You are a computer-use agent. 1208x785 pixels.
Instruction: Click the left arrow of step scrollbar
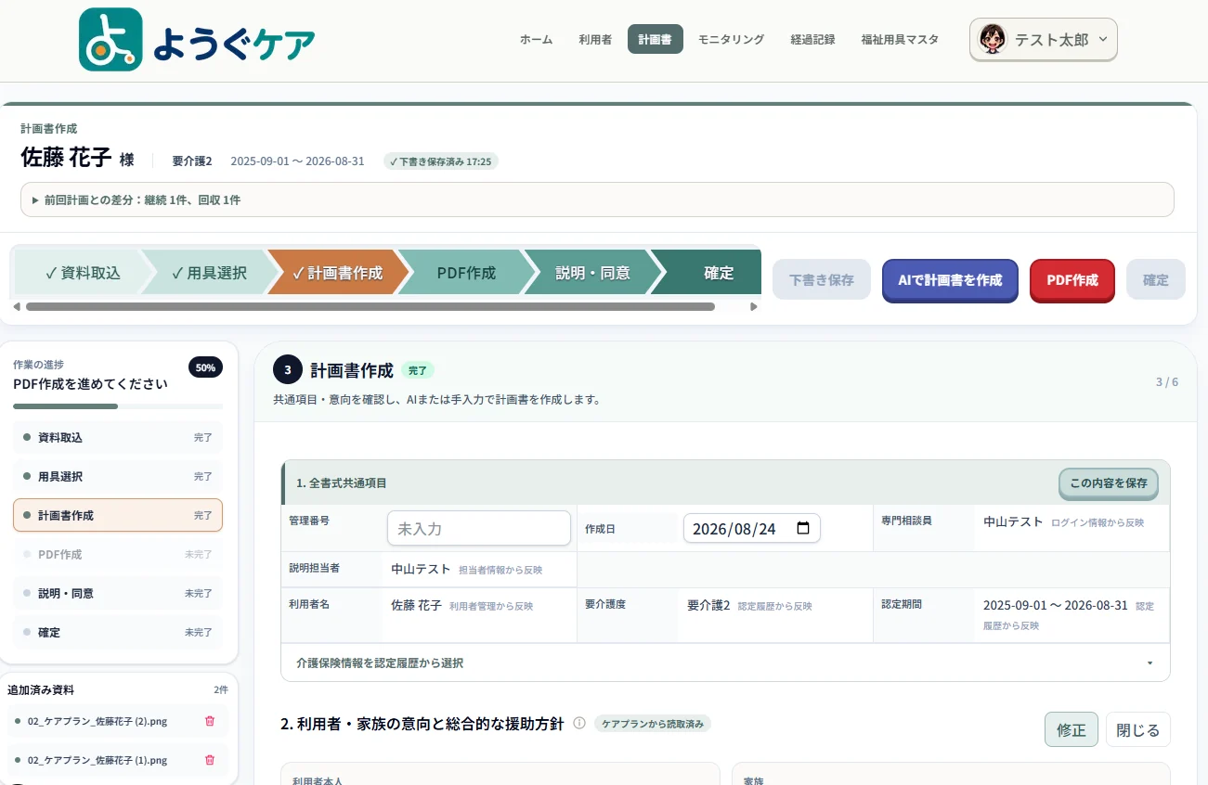click(16, 306)
